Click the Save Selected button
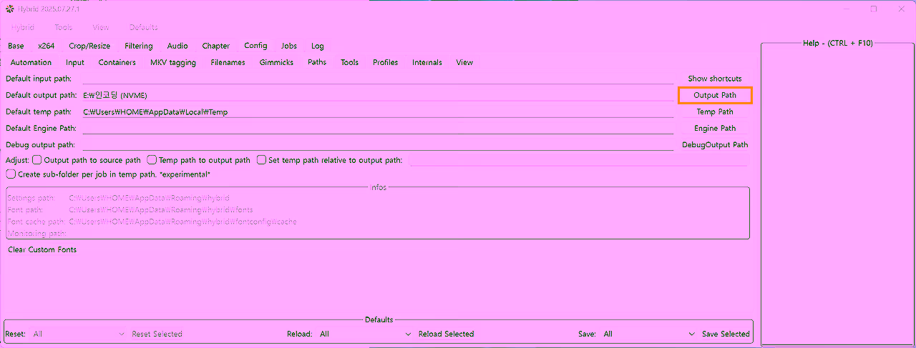Image resolution: width=916 pixels, height=348 pixels. point(726,334)
